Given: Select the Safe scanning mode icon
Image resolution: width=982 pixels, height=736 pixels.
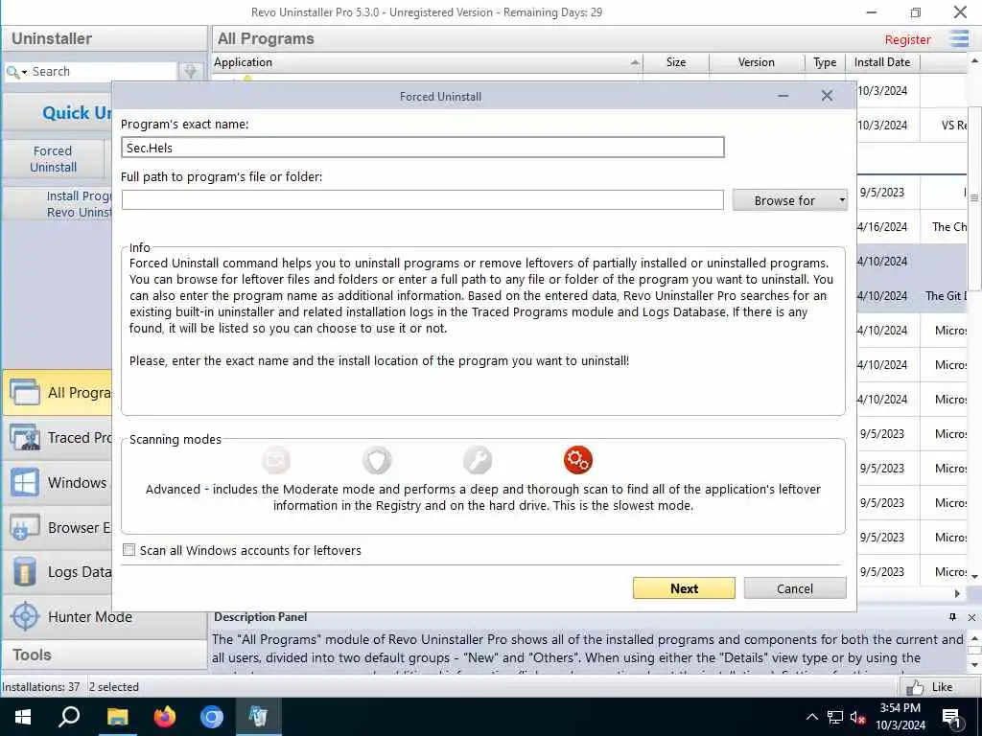Looking at the screenshot, I should click(x=276, y=460).
